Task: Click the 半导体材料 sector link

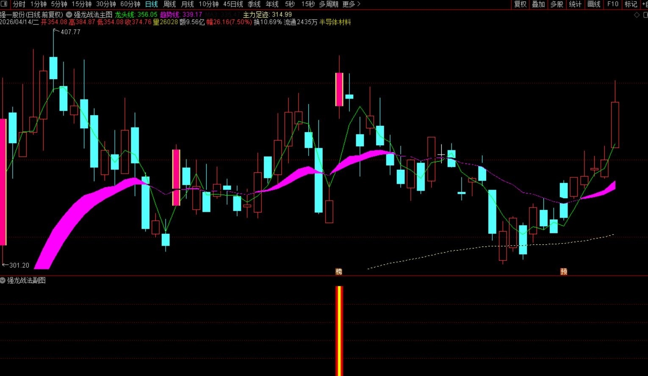Action: 335,22
